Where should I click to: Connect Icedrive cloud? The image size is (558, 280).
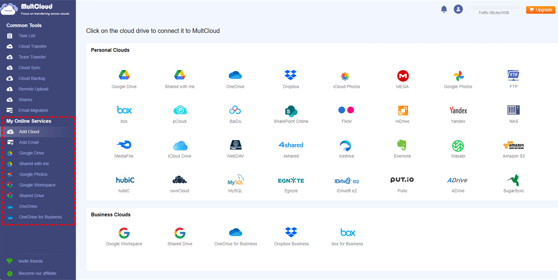pos(346,149)
